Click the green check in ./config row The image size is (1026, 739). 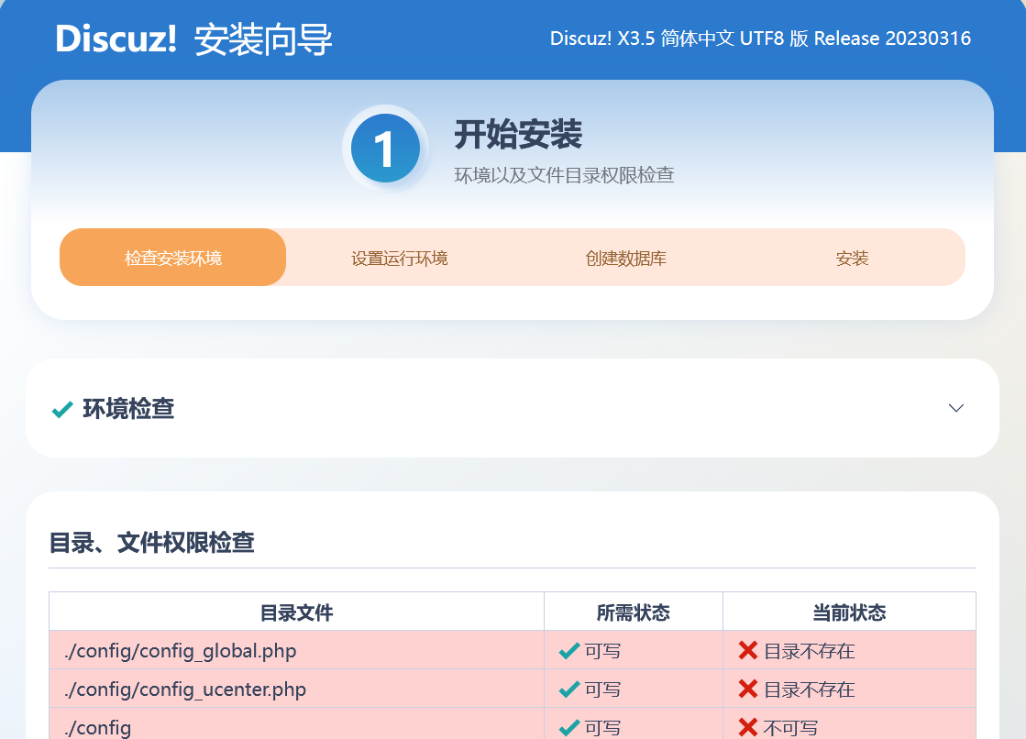569,727
